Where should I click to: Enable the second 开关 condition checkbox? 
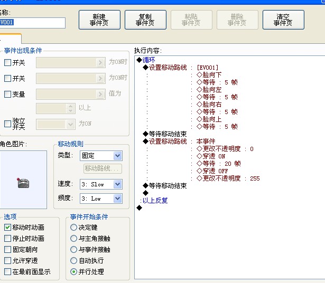(8, 79)
